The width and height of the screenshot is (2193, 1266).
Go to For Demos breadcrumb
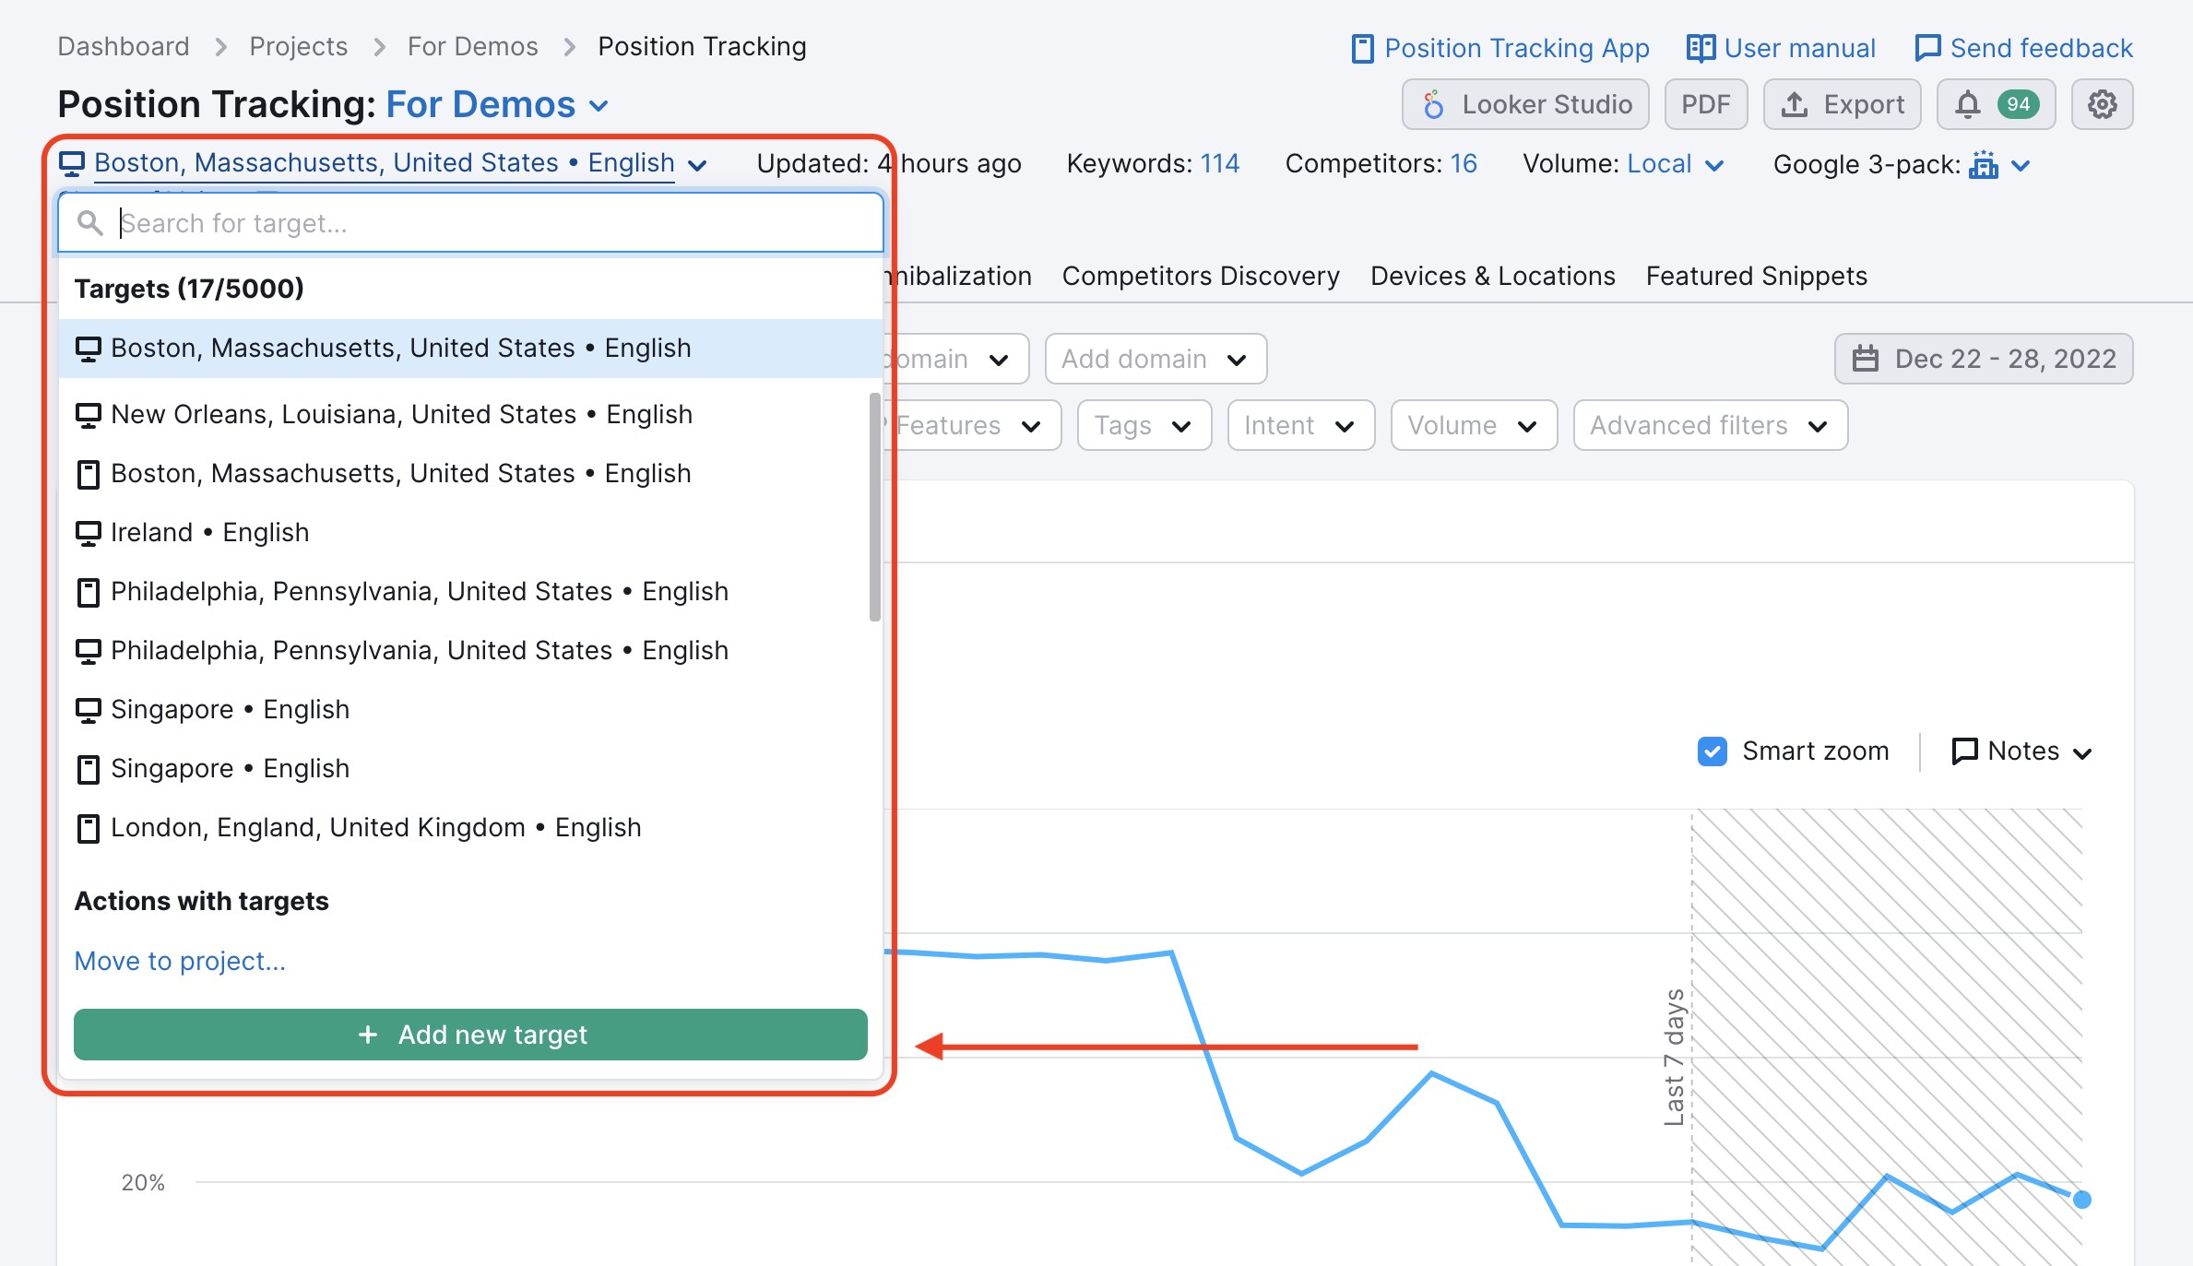[472, 46]
